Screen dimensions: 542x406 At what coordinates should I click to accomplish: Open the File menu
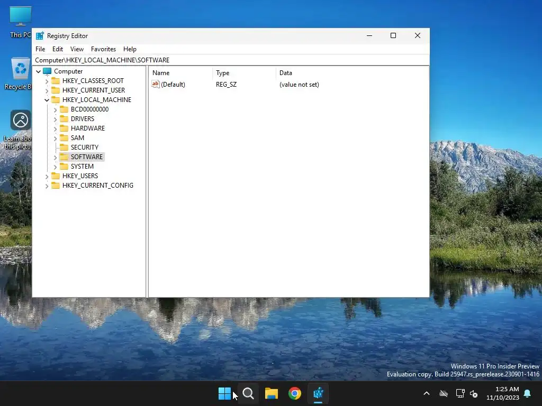click(x=40, y=49)
